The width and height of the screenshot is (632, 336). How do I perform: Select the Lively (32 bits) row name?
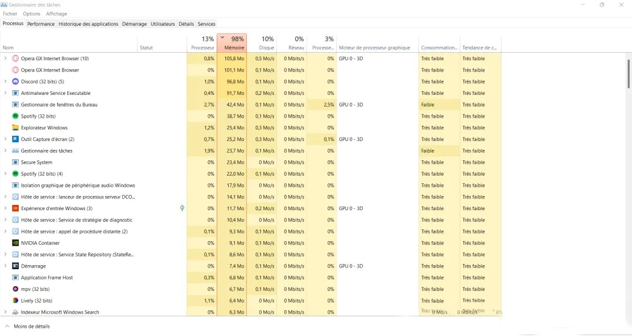click(37, 301)
